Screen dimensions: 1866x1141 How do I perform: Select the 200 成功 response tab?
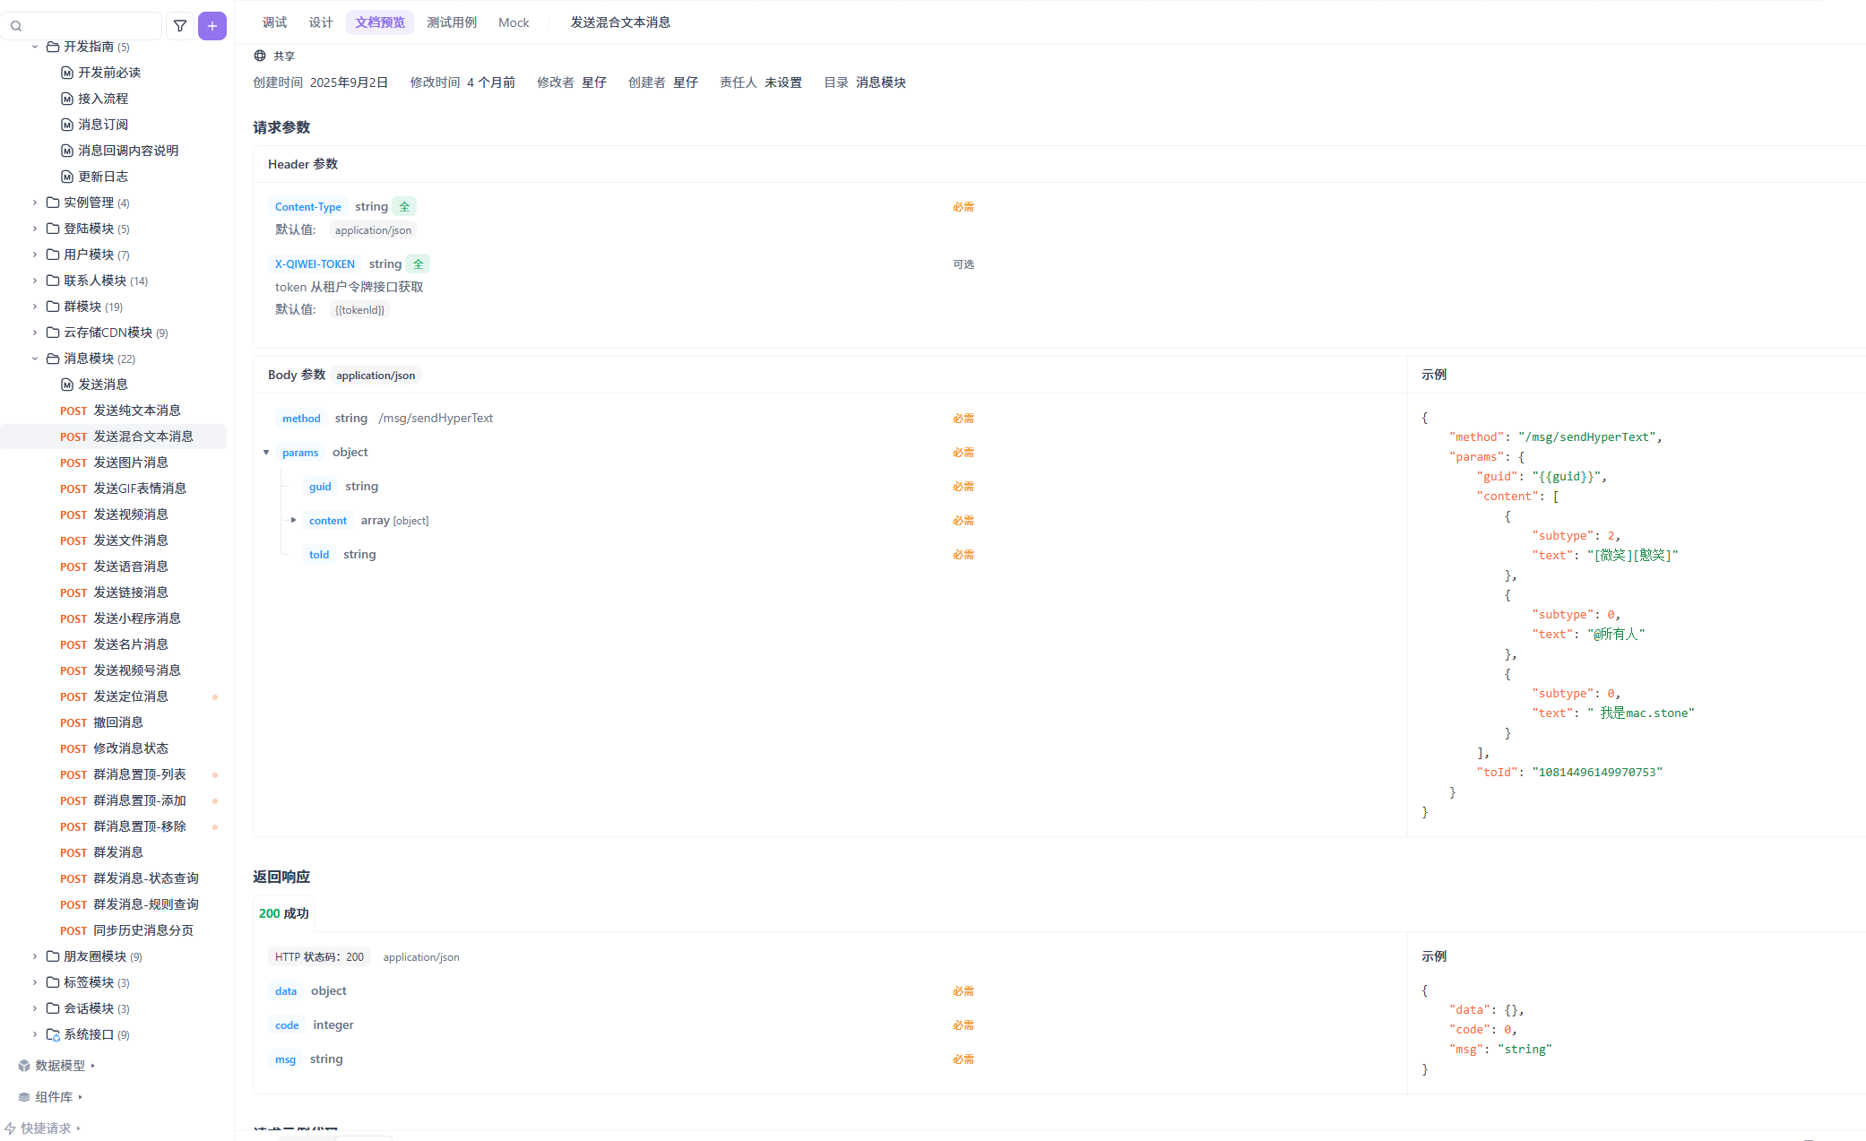pyautogui.click(x=283, y=913)
